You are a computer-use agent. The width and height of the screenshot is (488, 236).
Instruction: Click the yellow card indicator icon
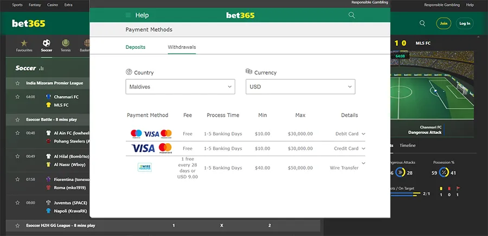(x=441, y=188)
